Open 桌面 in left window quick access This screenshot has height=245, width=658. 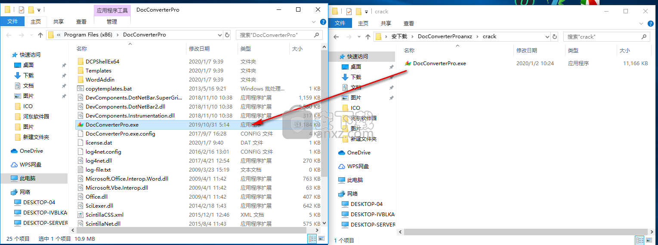28,65
